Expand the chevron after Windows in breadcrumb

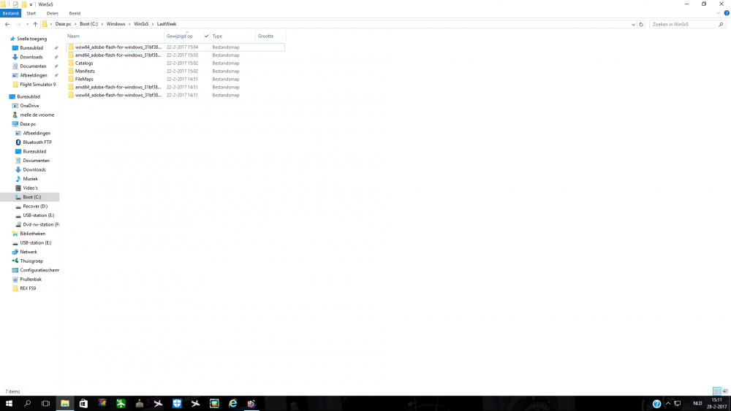click(129, 24)
